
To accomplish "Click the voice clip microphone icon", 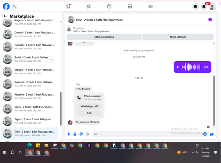I will point(69,134).
